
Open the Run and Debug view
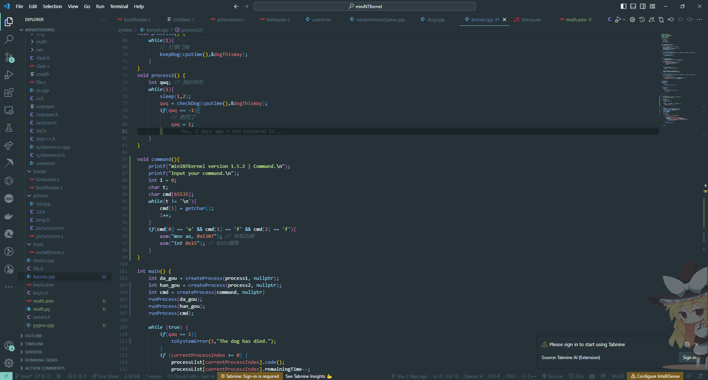(x=9, y=75)
